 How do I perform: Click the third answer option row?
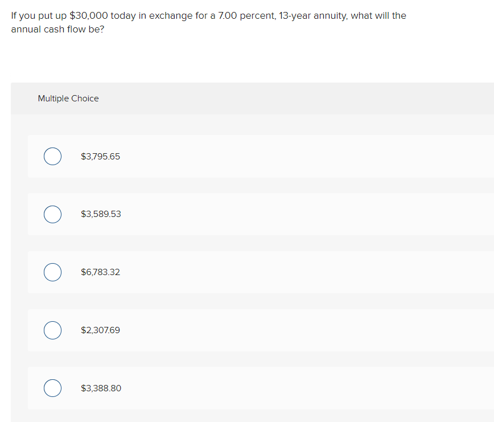[228, 272]
